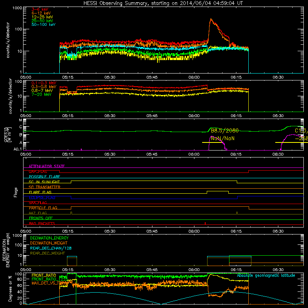
Task: Select the DECIMATION_WEIGHT legend label
Action: 49,243
